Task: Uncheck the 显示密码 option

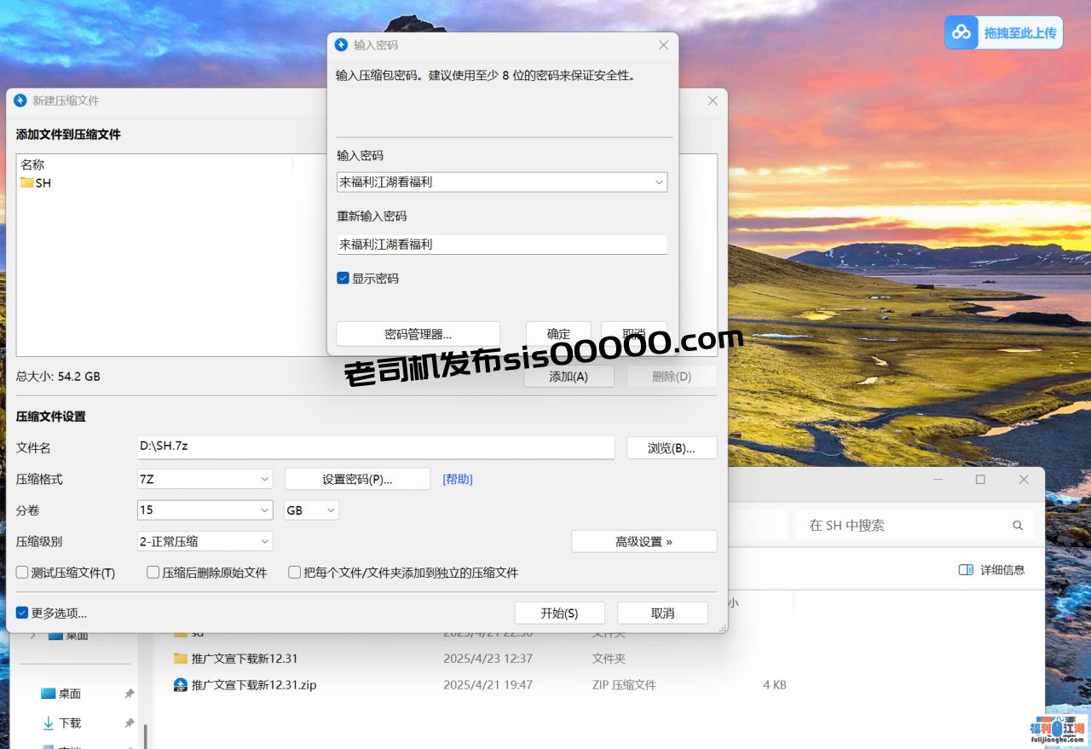Action: click(343, 277)
